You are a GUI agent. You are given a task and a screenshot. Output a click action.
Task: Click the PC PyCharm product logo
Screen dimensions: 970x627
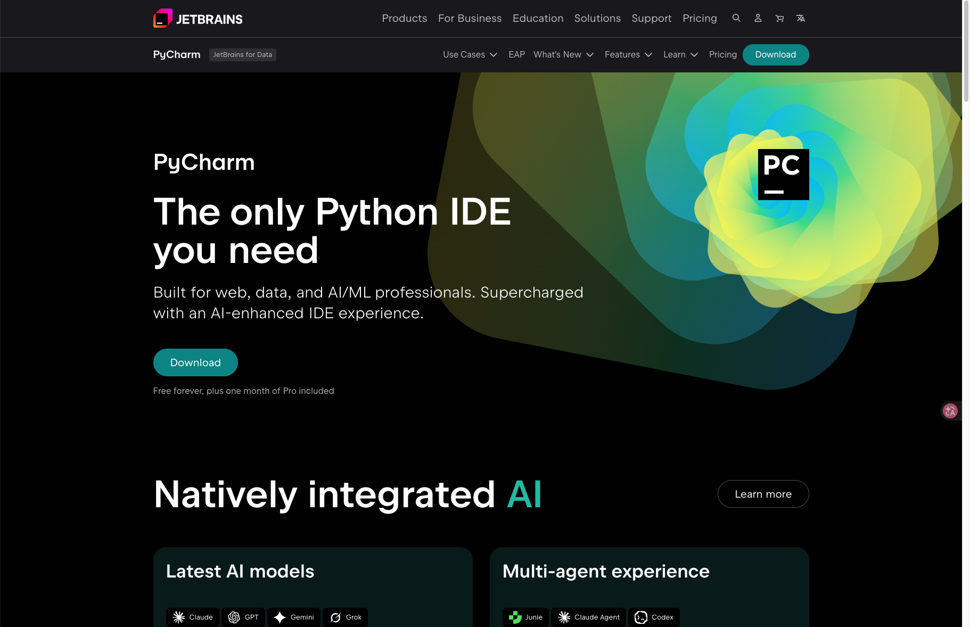pyautogui.click(x=784, y=175)
